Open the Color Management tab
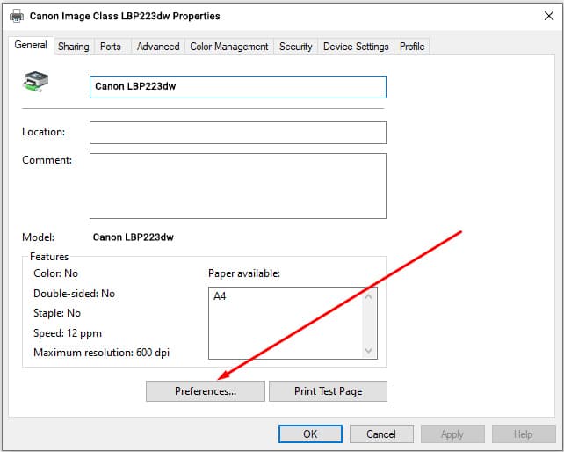This screenshot has width=564, height=452. 229,47
